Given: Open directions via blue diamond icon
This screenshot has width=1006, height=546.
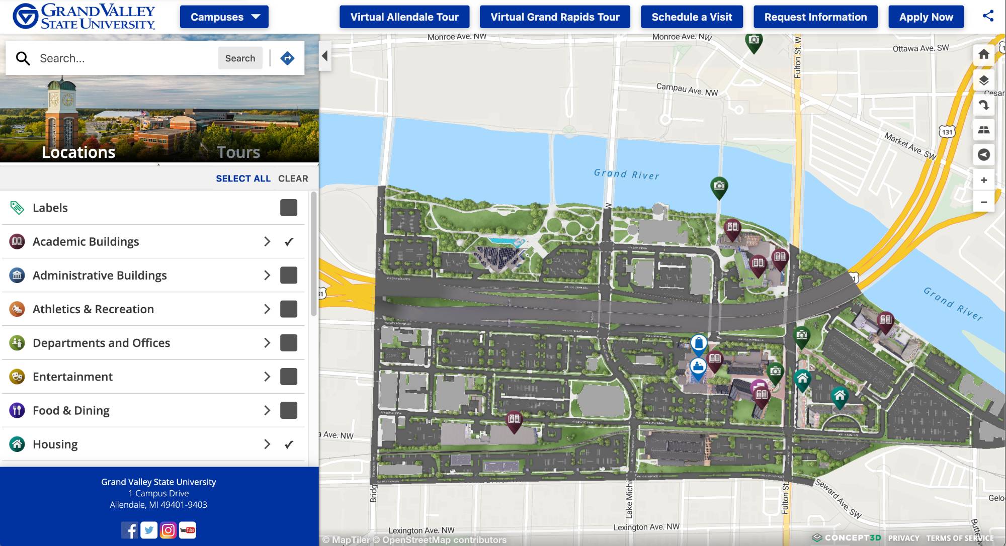Looking at the screenshot, I should pyautogui.click(x=287, y=58).
